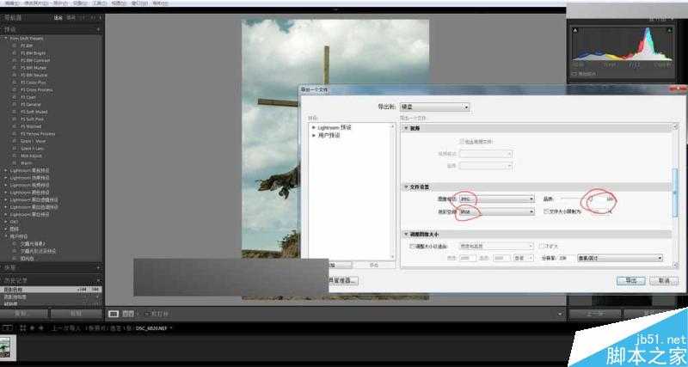Click the 导出 export button
Screen dimensions: 688x367
click(x=630, y=280)
